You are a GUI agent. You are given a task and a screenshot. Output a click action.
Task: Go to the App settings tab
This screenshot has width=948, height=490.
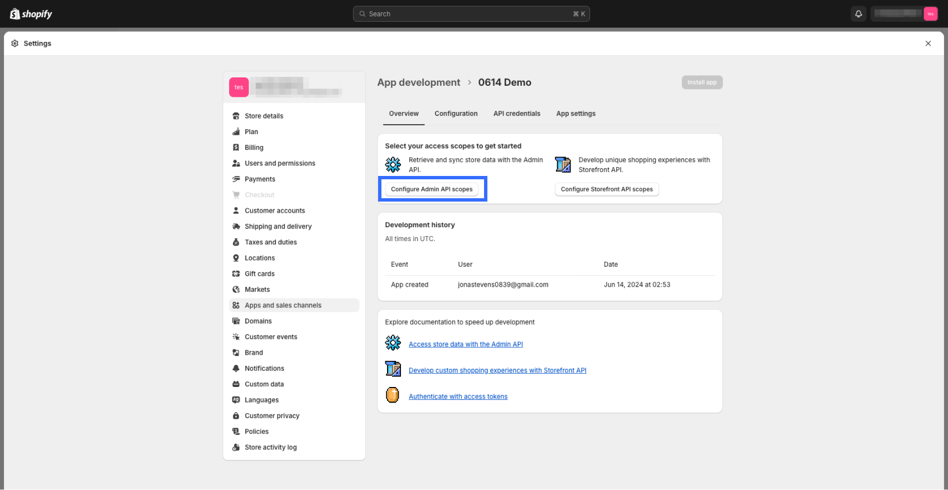(x=575, y=114)
